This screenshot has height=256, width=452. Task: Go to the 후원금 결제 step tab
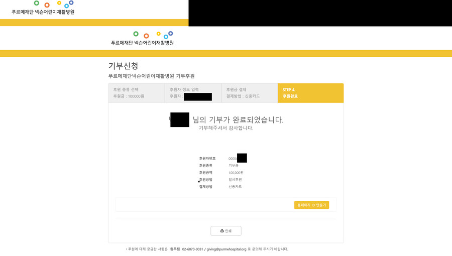click(249, 93)
